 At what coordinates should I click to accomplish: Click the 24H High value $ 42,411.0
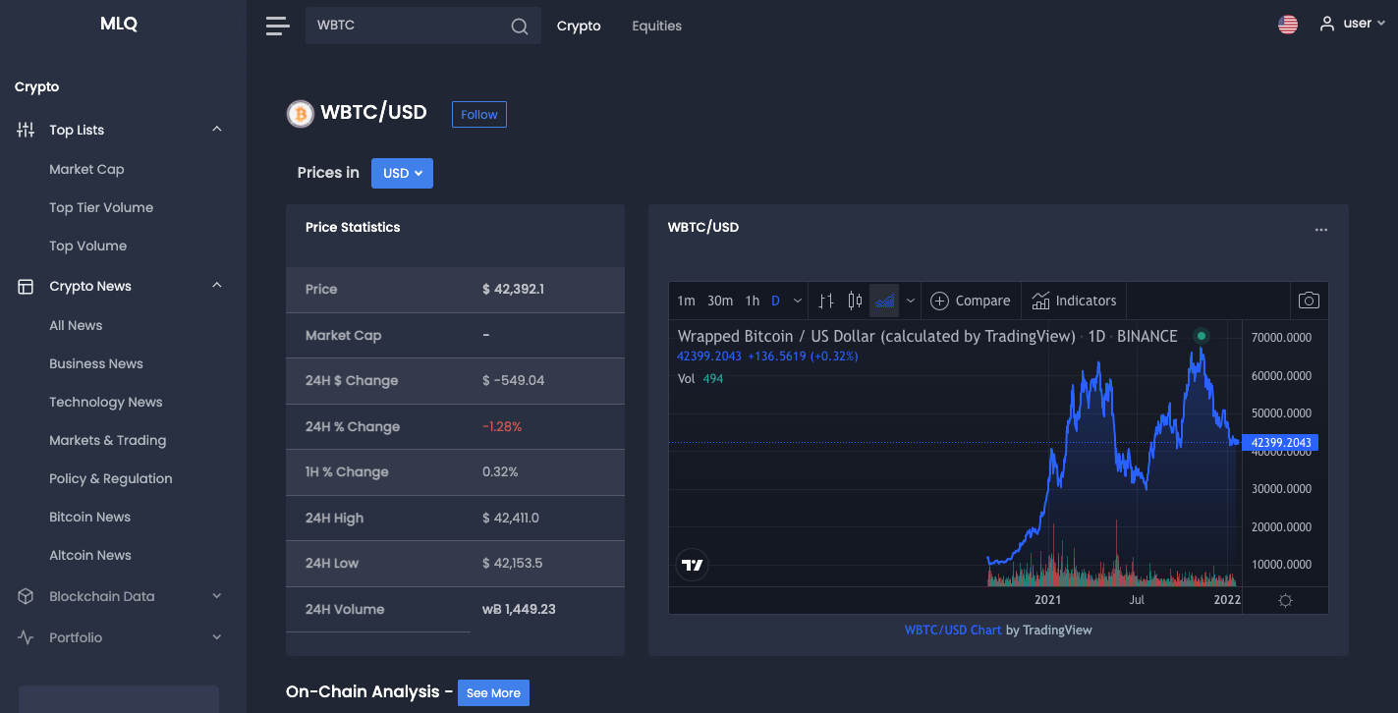[x=511, y=518]
